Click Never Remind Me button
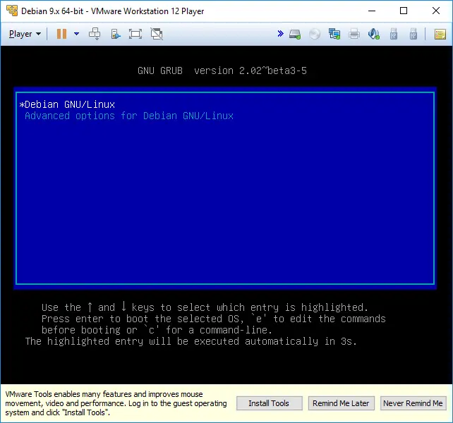Screen dimensions: 453x423 click(x=413, y=403)
